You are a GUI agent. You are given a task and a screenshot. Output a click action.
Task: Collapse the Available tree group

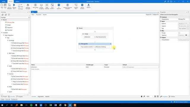click(2, 33)
